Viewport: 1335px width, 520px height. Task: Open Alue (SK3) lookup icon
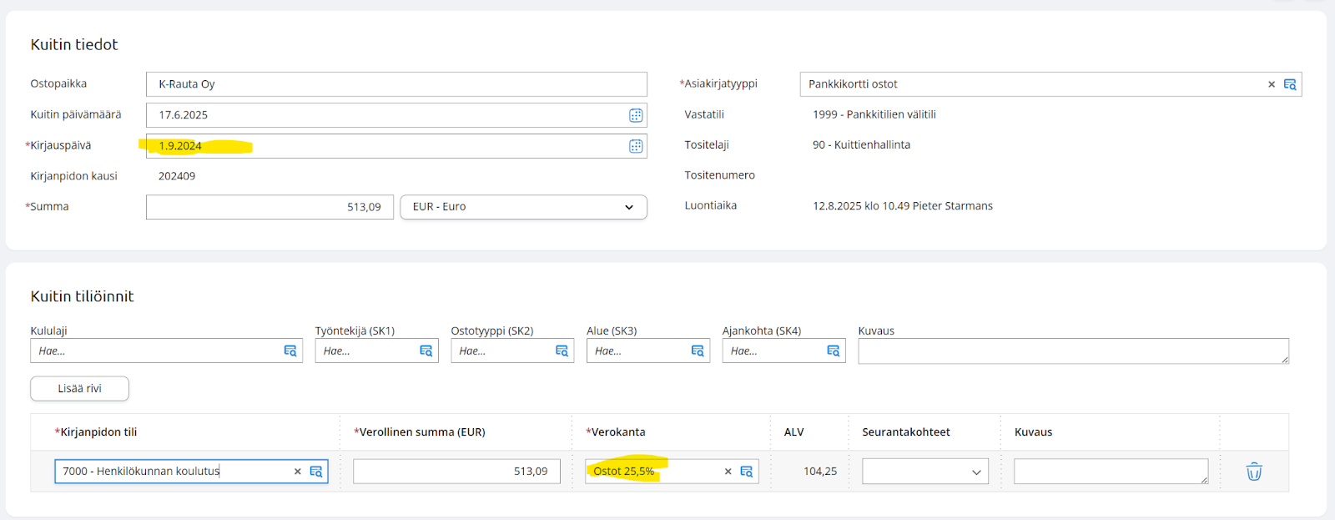[698, 351]
